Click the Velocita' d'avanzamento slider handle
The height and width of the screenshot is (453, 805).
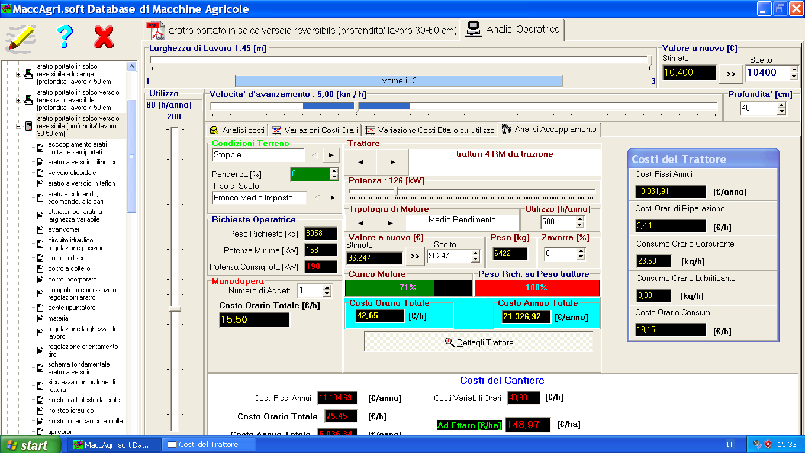357,106
